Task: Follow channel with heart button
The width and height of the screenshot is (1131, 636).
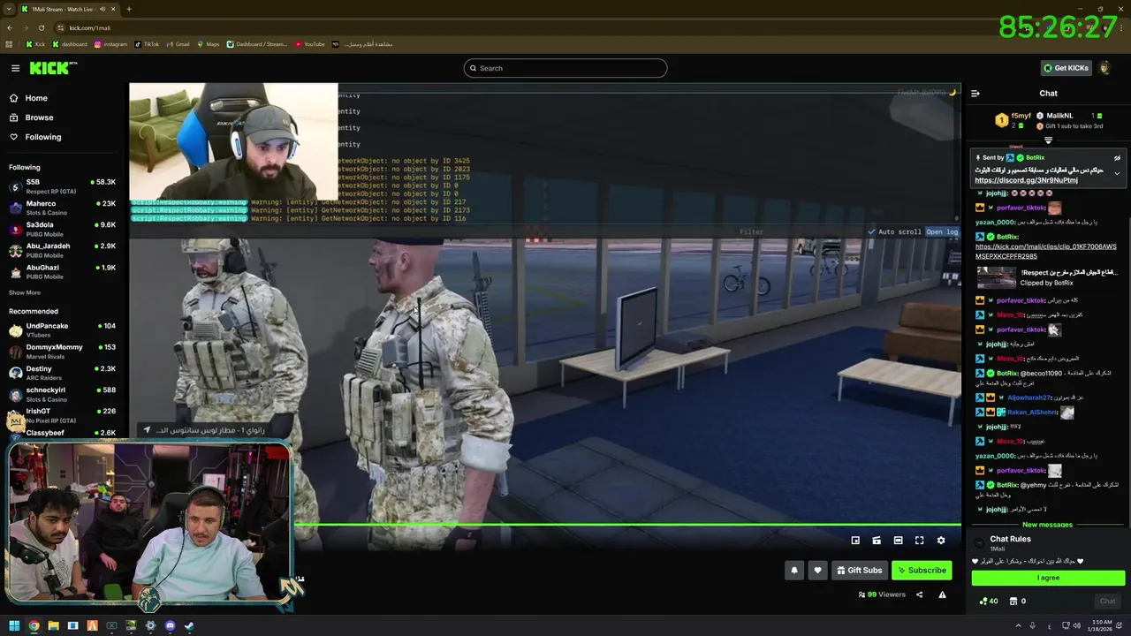Action: tap(817, 571)
